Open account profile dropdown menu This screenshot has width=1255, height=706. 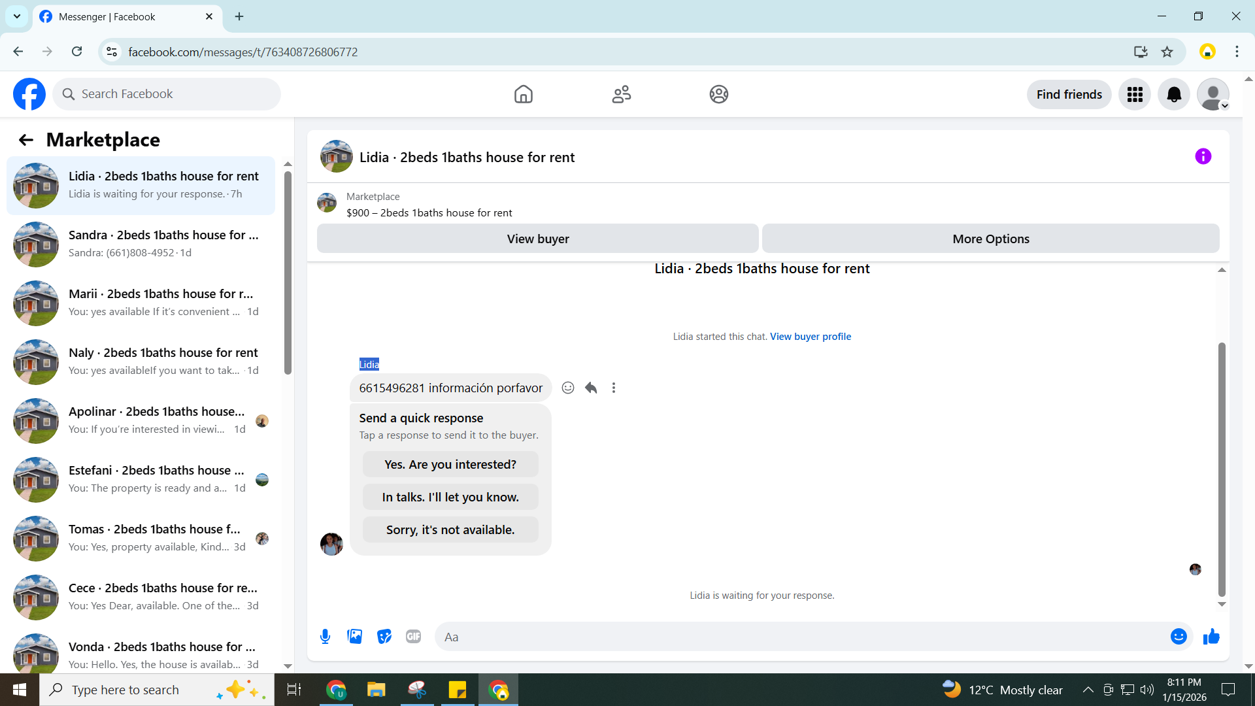click(x=1213, y=95)
